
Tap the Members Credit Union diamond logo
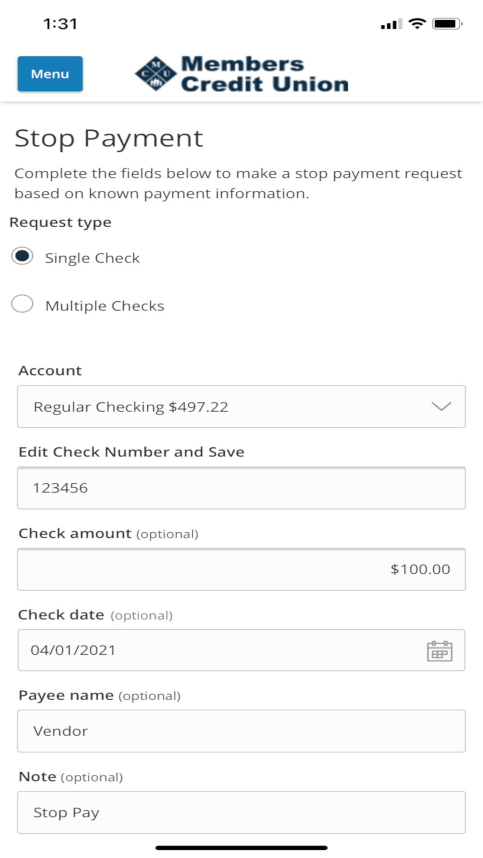pos(156,74)
